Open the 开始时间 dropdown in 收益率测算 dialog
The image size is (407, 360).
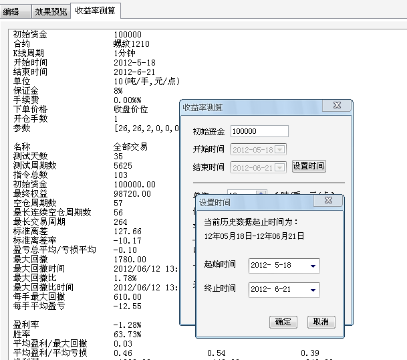point(279,149)
